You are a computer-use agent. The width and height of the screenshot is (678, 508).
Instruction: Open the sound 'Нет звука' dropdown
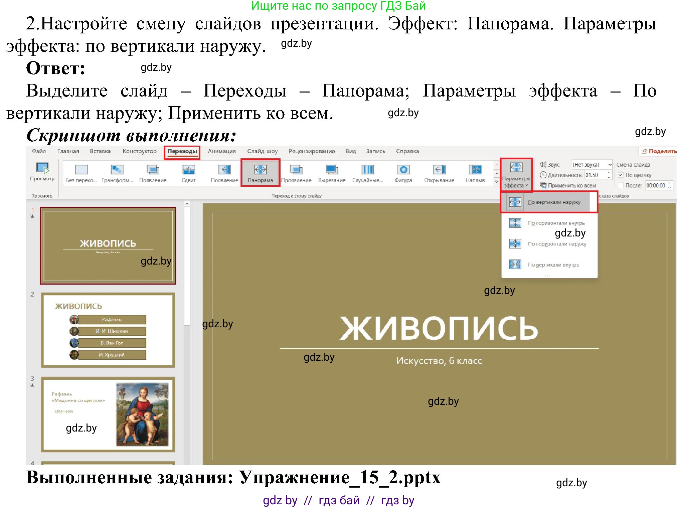(610, 165)
